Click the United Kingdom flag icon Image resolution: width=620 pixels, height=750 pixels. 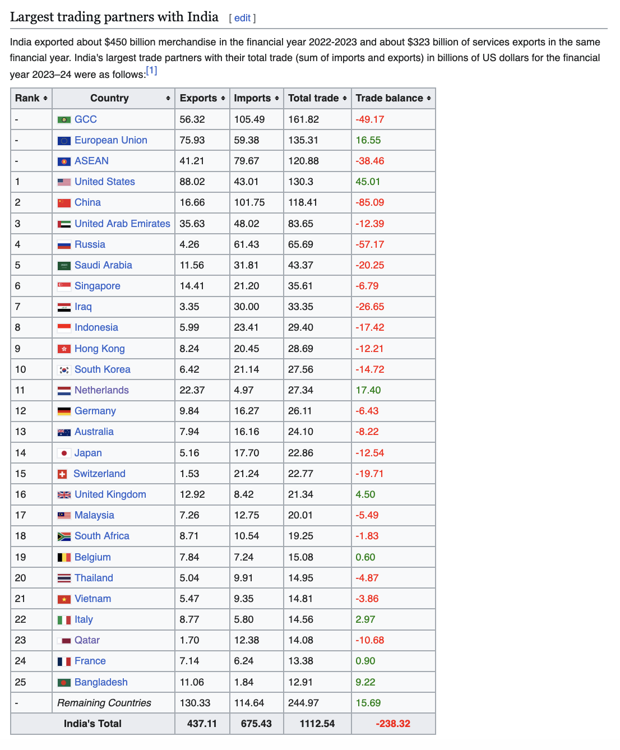64,495
